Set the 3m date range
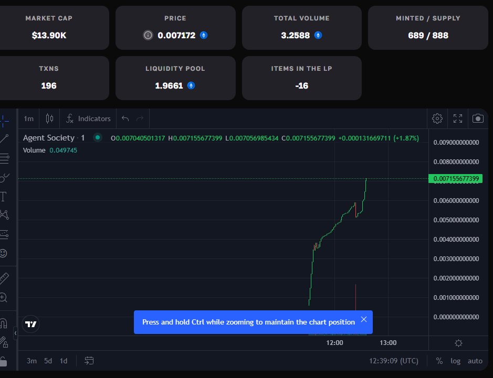 (32, 361)
